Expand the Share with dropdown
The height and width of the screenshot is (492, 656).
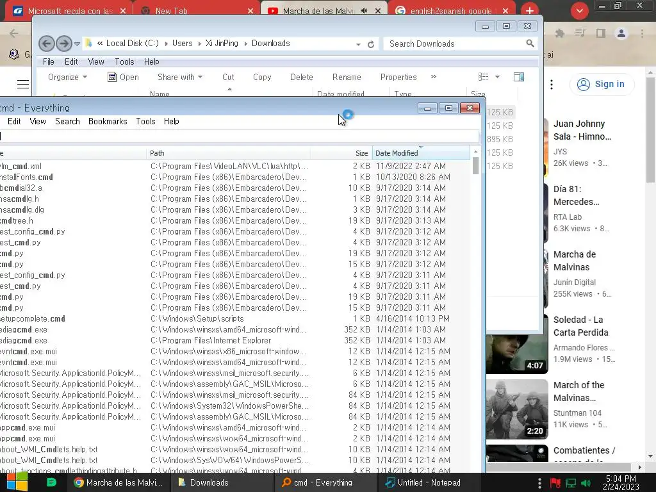coord(180,77)
